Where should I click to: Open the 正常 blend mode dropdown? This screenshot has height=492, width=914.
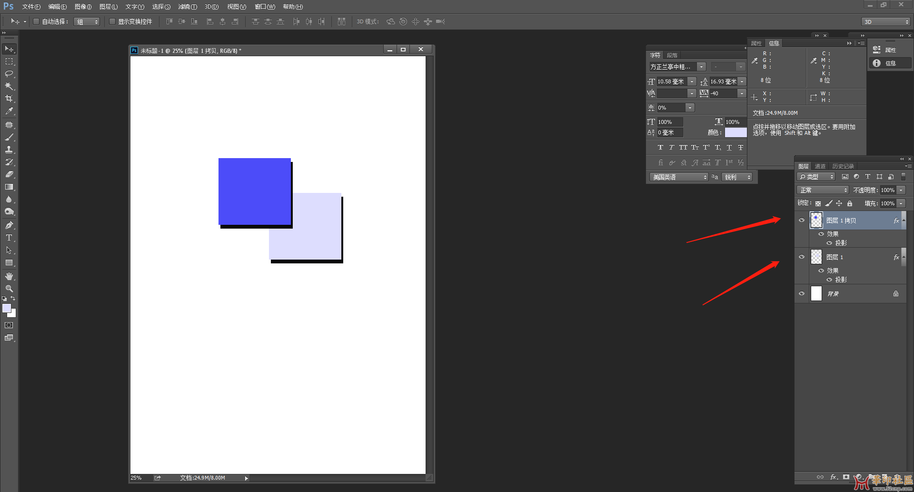point(823,190)
